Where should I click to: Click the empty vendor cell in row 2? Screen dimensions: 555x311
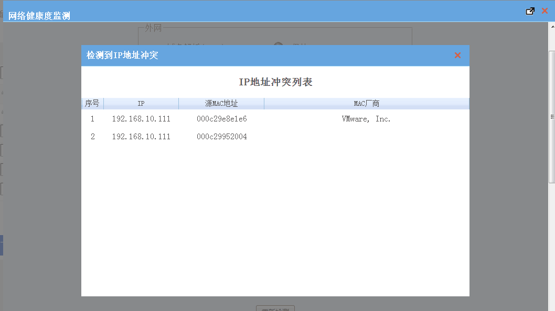click(x=366, y=137)
